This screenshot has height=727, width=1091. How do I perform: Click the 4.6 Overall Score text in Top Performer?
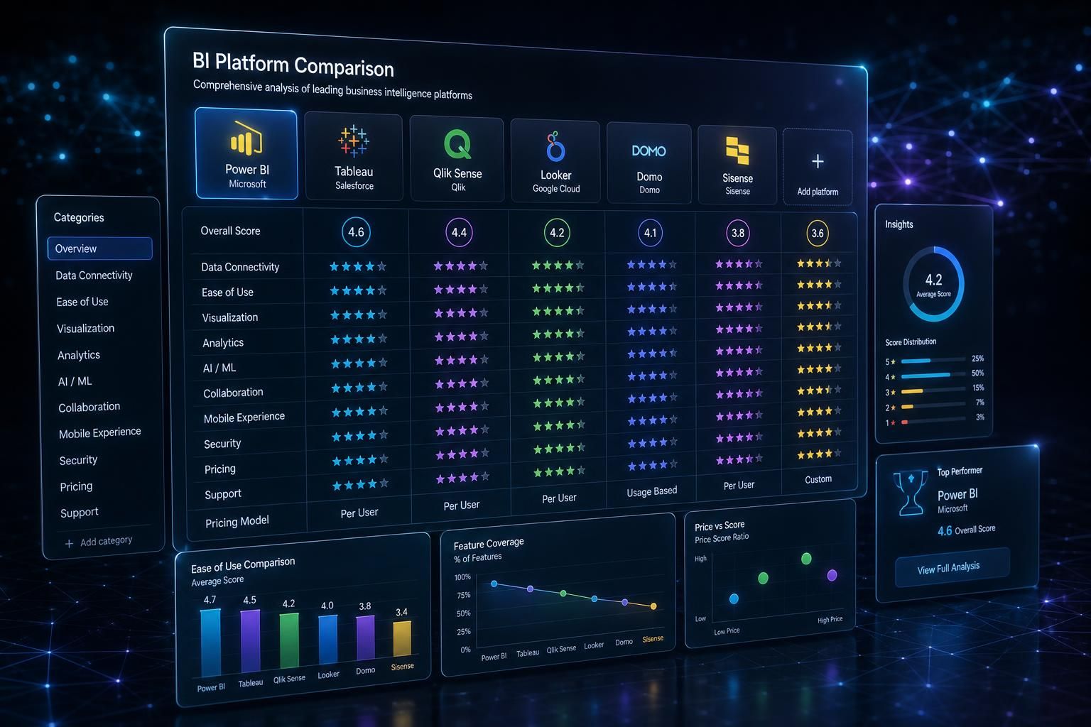pos(966,530)
